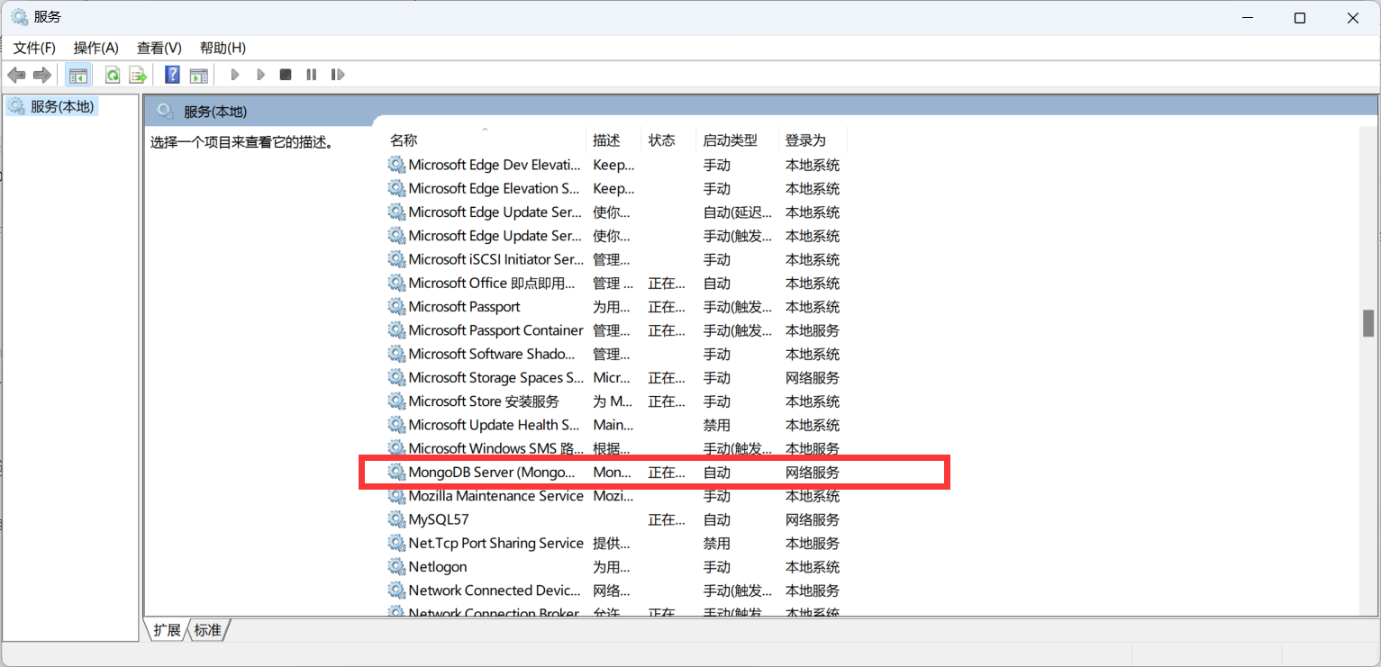This screenshot has width=1381, height=667.
Task: Open the 操作(A) menu
Action: 96,48
